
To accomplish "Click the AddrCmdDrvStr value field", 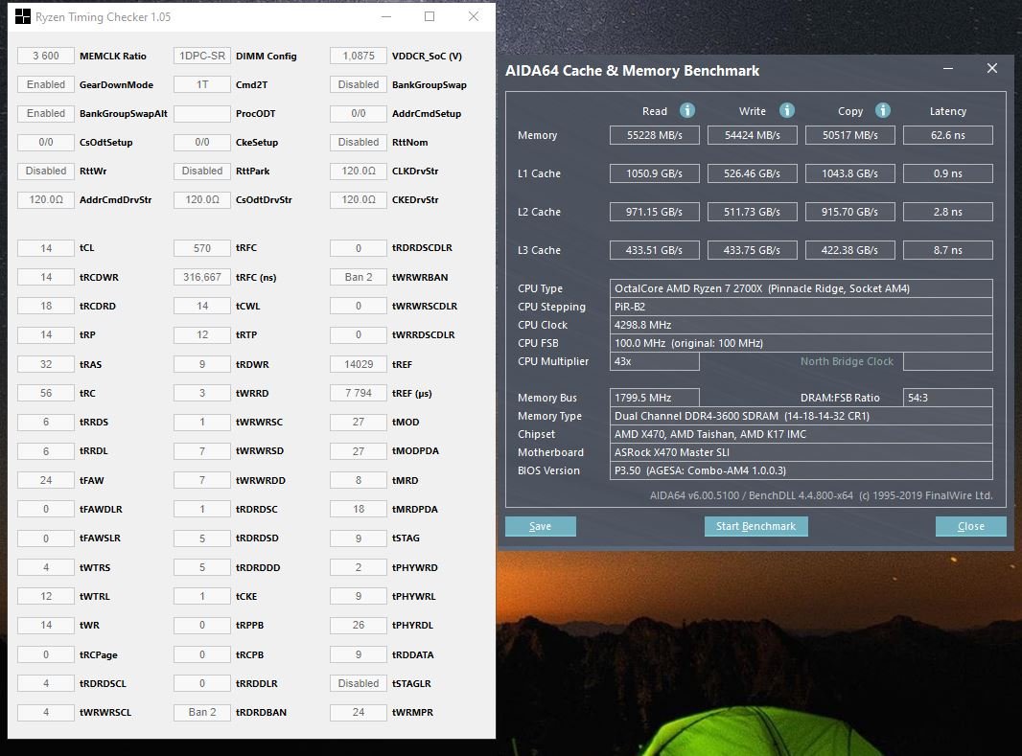I will [x=46, y=200].
